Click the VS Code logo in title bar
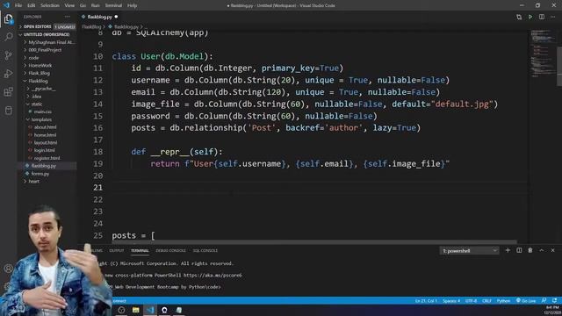The height and width of the screenshot is (316, 562). point(6,5)
